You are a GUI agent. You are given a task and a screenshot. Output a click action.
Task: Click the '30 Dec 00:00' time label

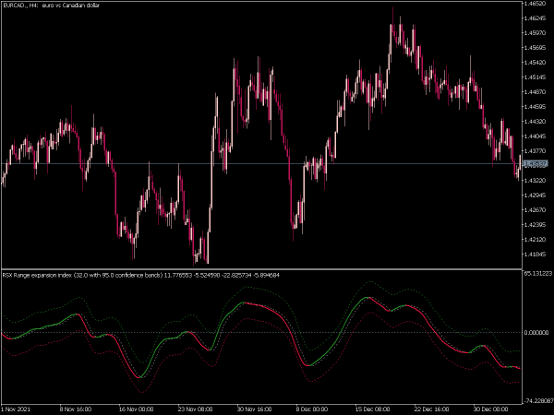click(491, 409)
